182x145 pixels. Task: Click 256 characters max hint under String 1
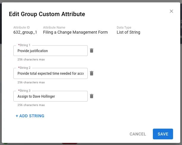(31, 60)
